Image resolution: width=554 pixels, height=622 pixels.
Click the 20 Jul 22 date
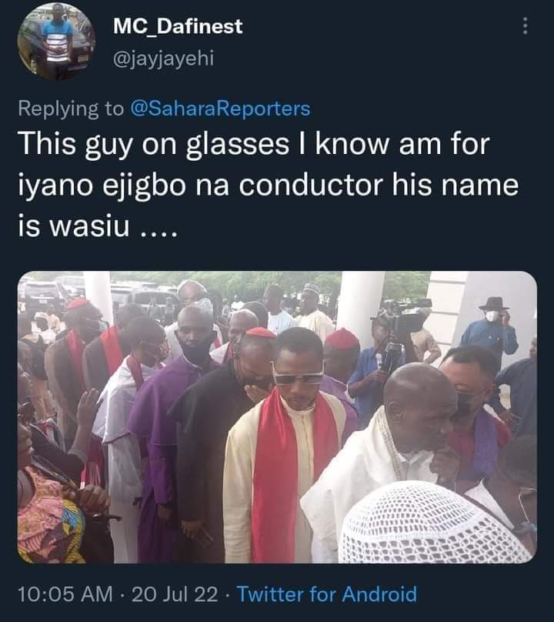175,594
